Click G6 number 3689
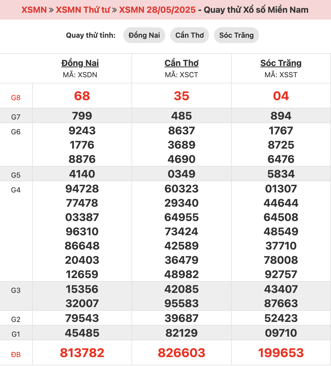The height and width of the screenshot is (366, 331). coord(182,145)
